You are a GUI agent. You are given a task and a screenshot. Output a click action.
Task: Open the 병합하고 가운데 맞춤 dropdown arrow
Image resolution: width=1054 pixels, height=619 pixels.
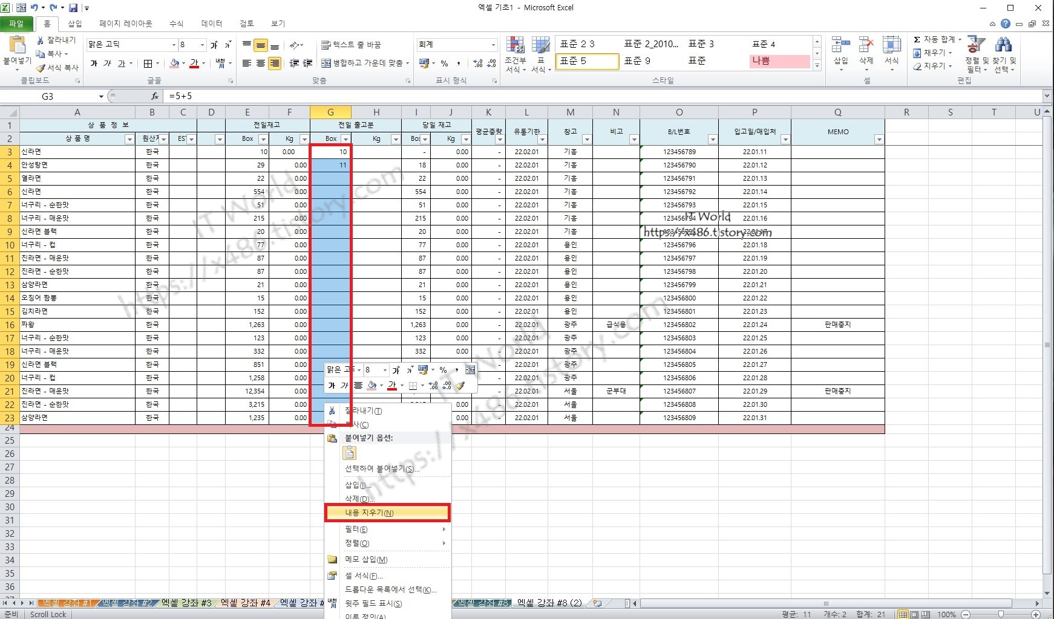click(407, 63)
